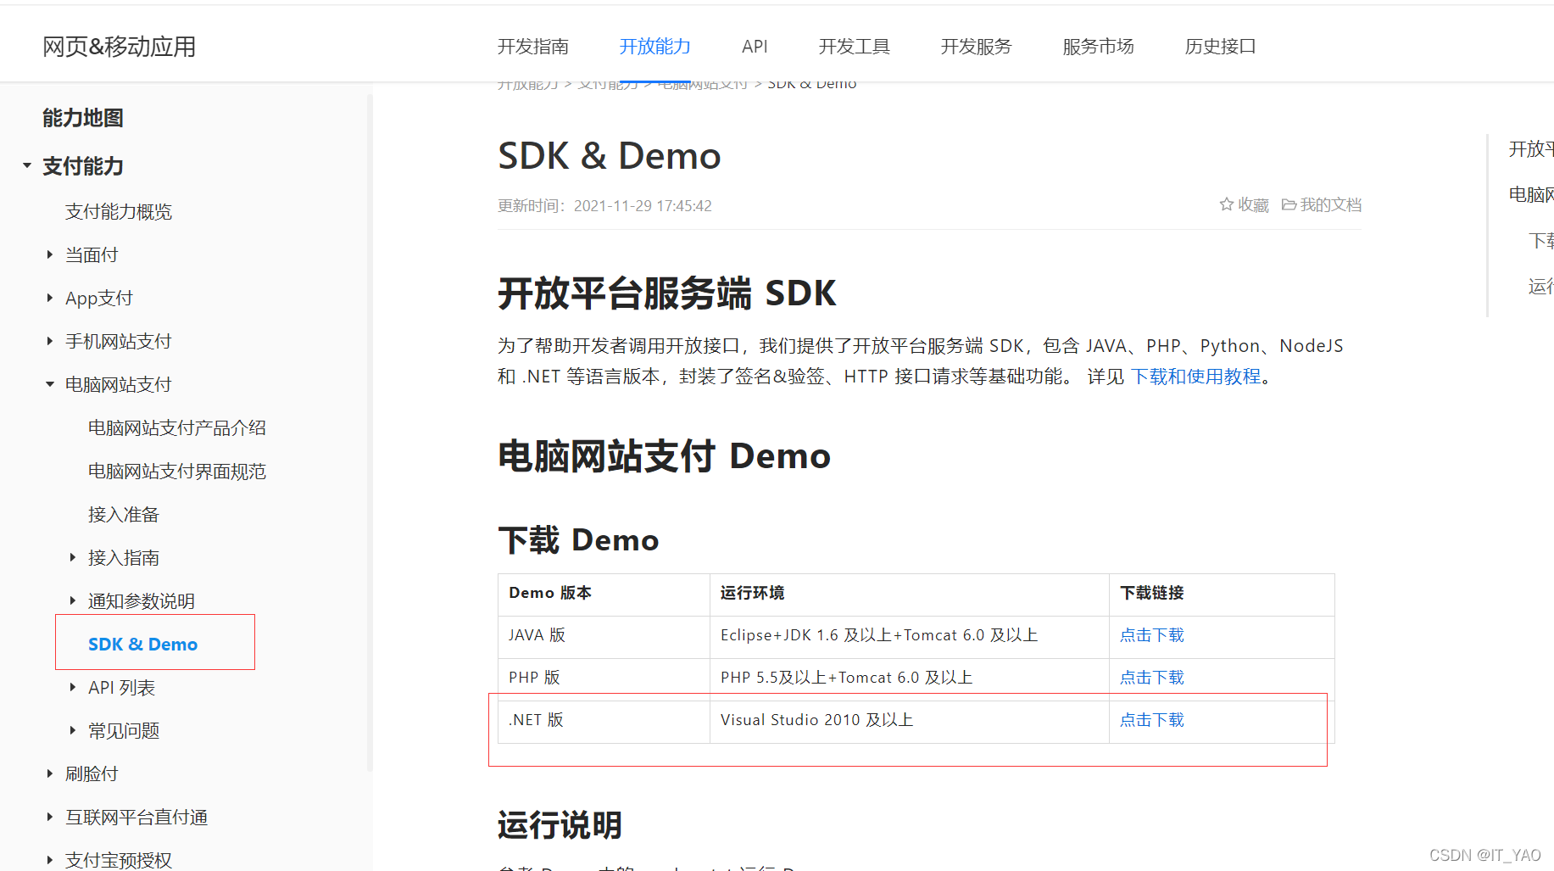Expand the 接入指南 tree arrow
1554x871 pixels.
tap(73, 557)
